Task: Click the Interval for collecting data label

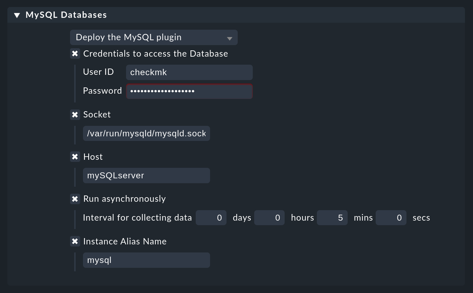Action: (137, 218)
